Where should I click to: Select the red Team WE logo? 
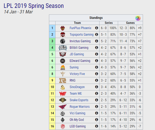pos(63,94)
